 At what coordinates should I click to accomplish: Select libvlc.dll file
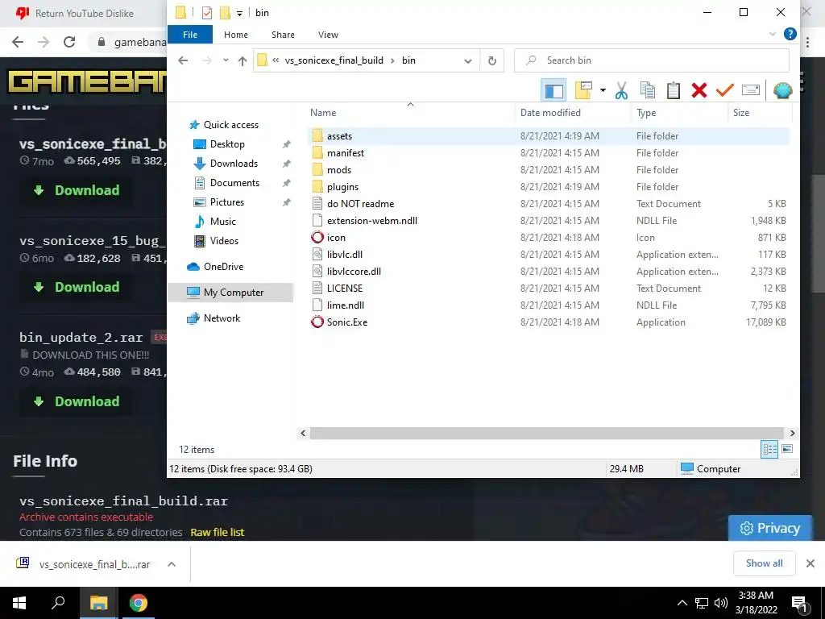click(549, 254)
